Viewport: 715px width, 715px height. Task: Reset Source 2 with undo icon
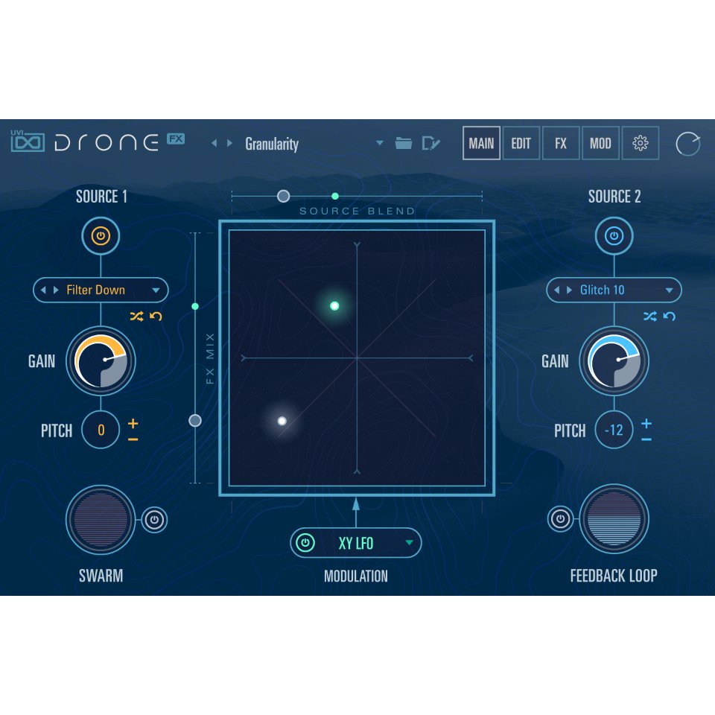669,316
